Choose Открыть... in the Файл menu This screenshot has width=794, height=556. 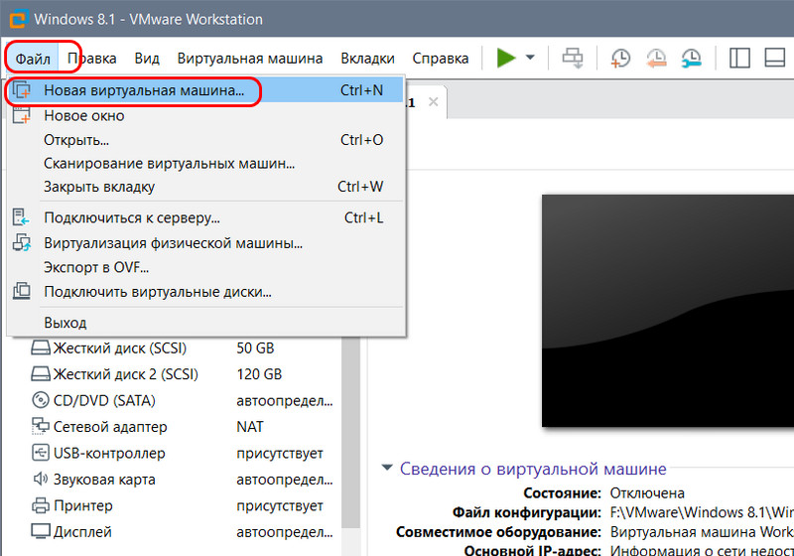(x=205, y=140)
